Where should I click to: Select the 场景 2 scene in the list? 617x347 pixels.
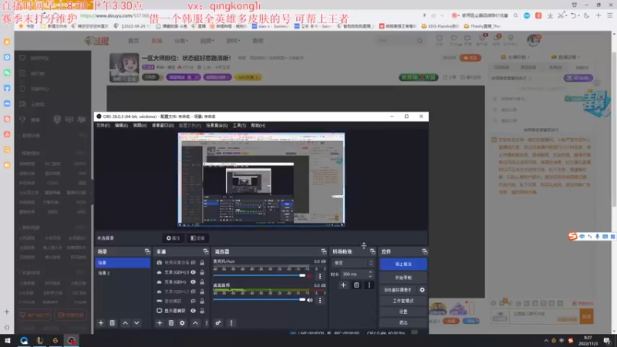coord(123,273)
